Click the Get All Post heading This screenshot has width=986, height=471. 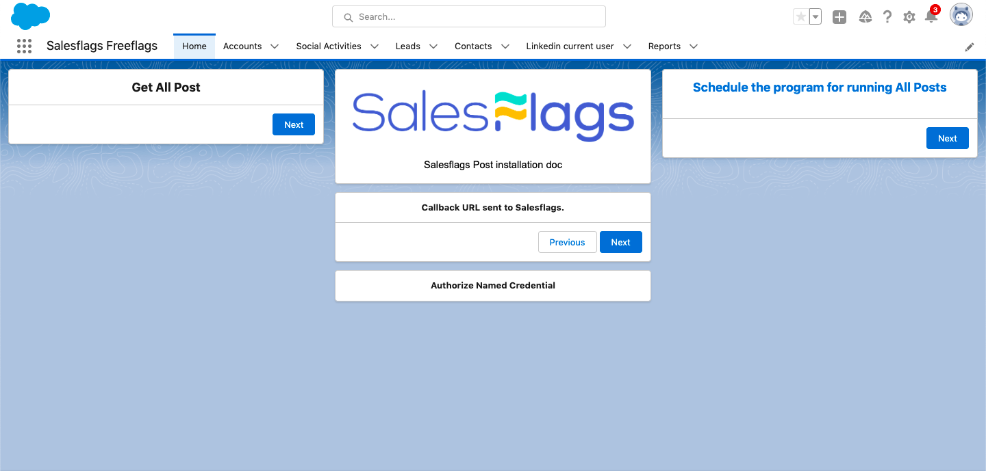pyautogui.click(x=166, y=88)
